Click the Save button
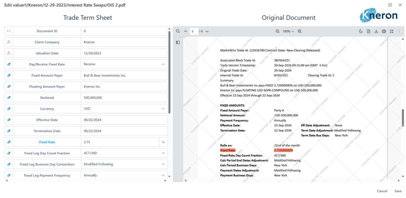 point(398,191)
